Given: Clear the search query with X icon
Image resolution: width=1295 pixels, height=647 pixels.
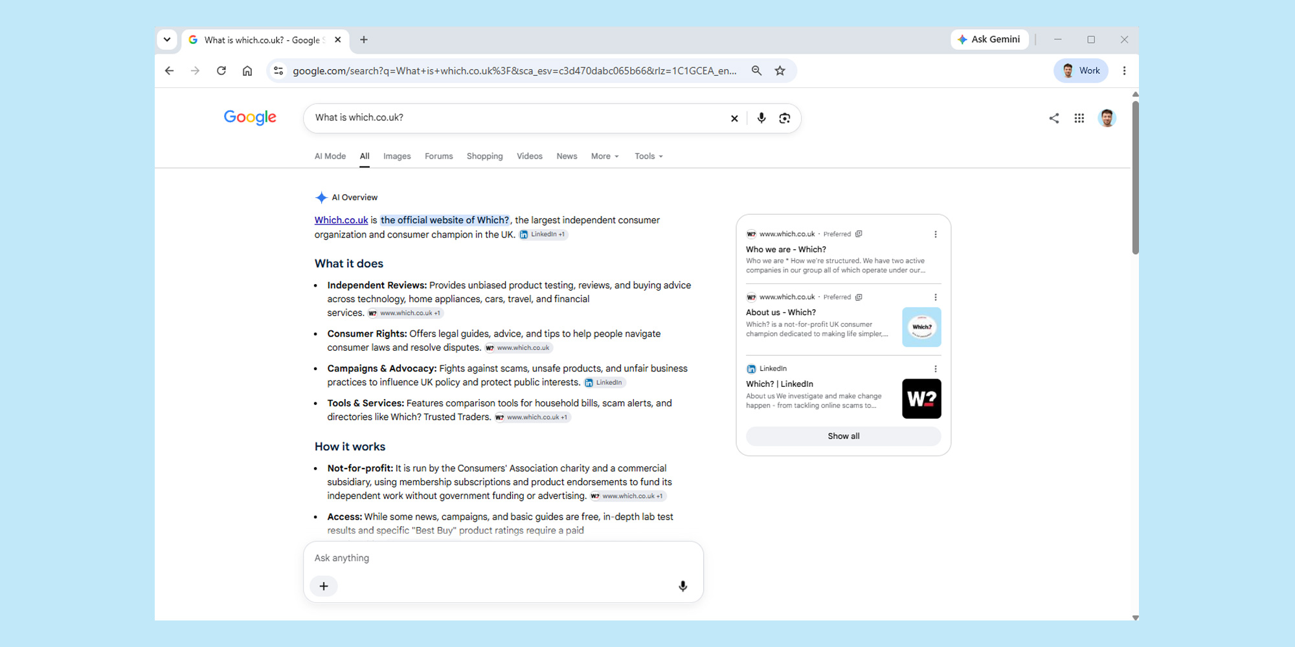Looking at the screenshot, I should [734, 118].
